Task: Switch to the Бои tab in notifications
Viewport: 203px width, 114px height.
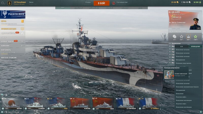Action: point(181,47)
